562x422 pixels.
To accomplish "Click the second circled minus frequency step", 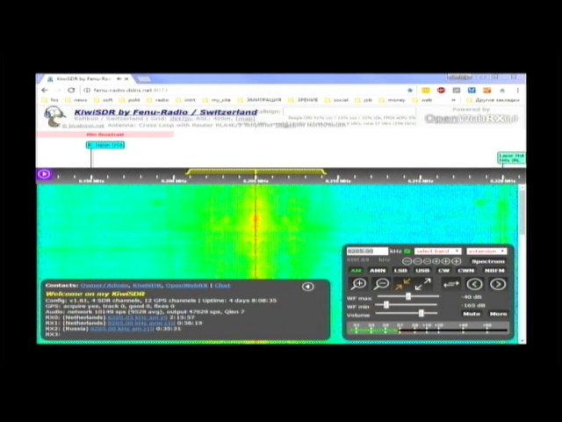I will tap(417, 261).
